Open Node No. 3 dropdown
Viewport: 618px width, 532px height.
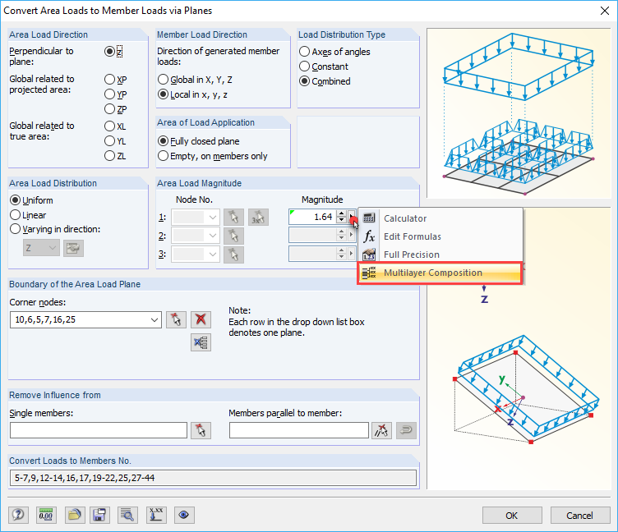(212, 255)
